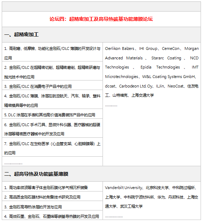Click item 6 about 手术刀具 and 医疗器械
The image size is (202, 221).
click(52, 128)
